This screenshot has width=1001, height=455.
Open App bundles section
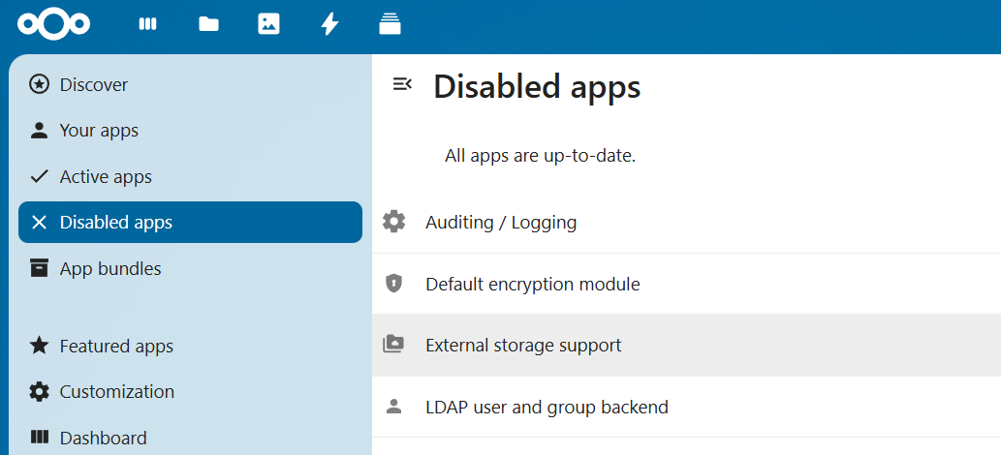coord(110,268)
